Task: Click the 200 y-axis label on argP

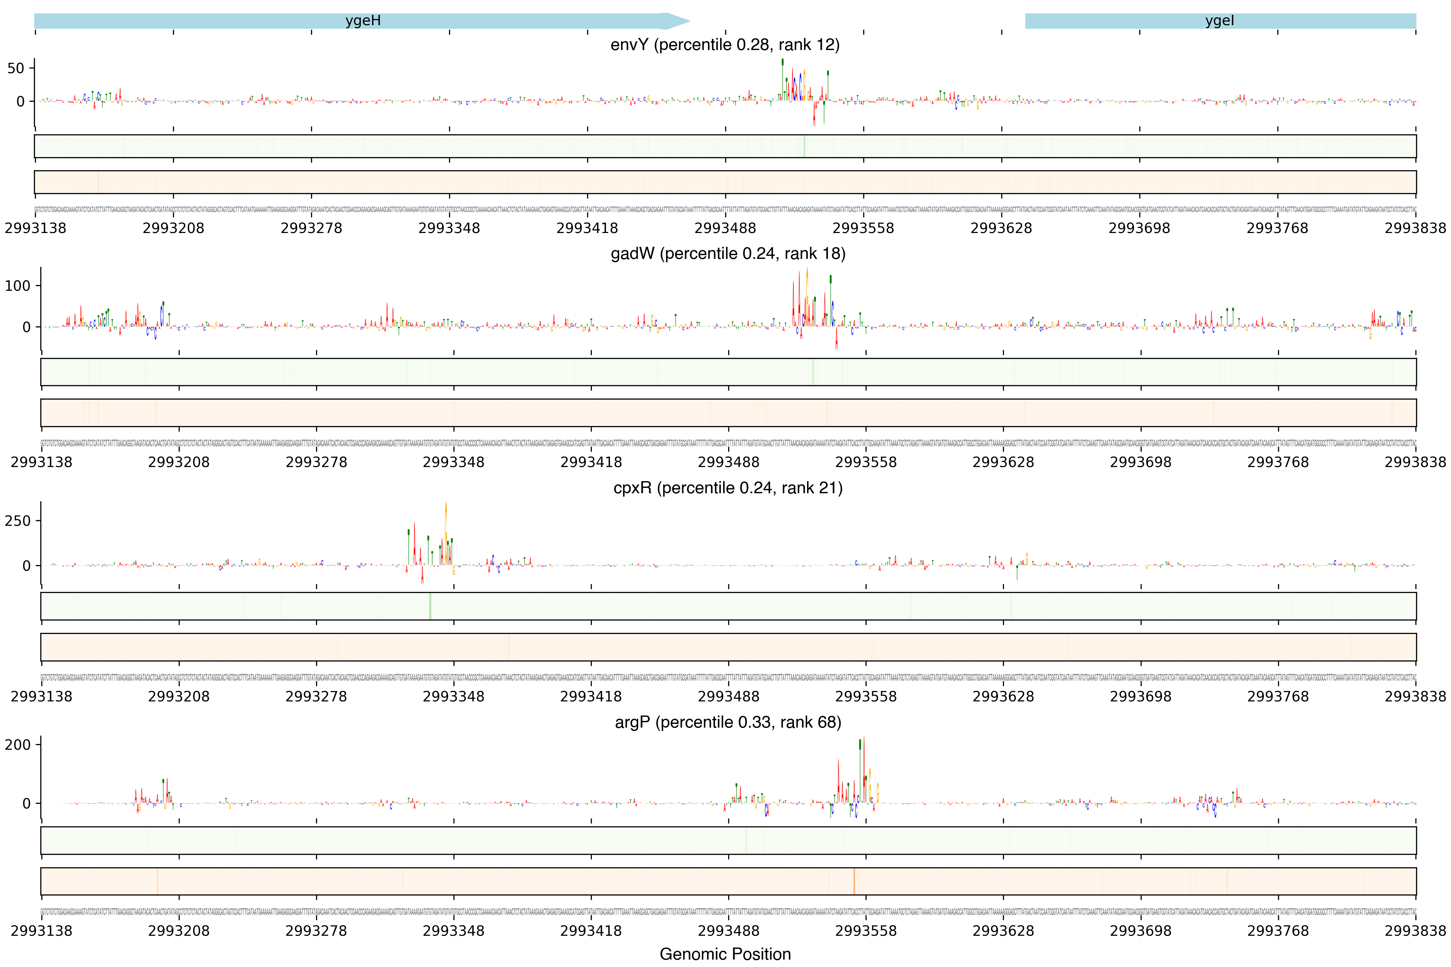Action: click(x=17, y=744)
